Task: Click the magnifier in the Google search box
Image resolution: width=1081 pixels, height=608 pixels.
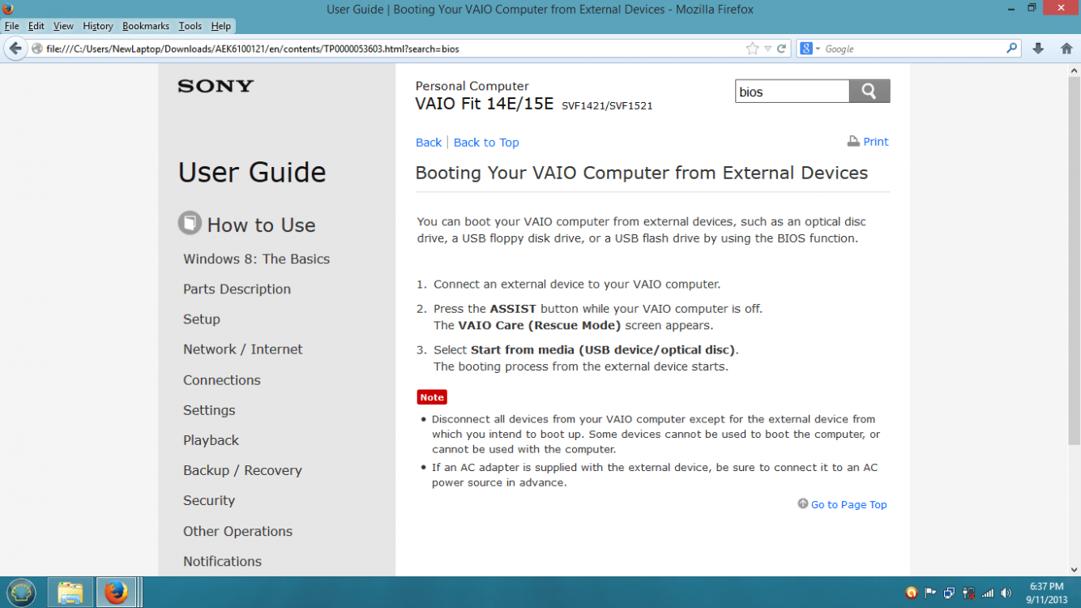Action: (1011, 49)
